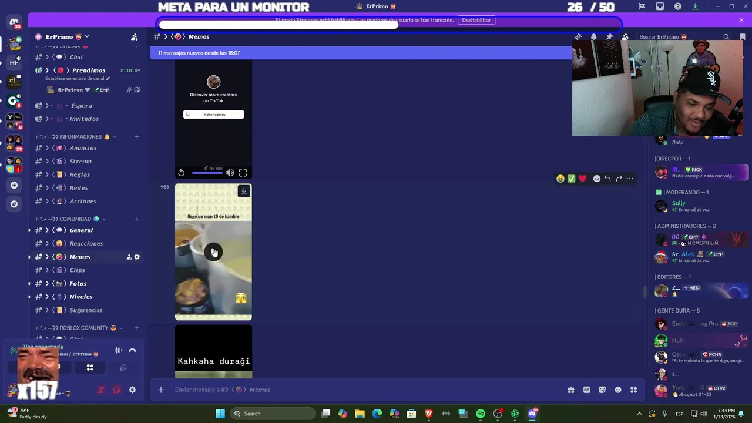This screenshot has width=752, height=423.
Task: Open the Reacciones channel
Action: 87,243
